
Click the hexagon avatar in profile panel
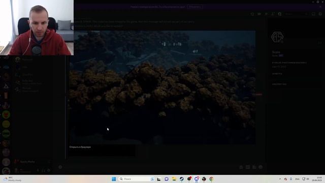(277, 37)
